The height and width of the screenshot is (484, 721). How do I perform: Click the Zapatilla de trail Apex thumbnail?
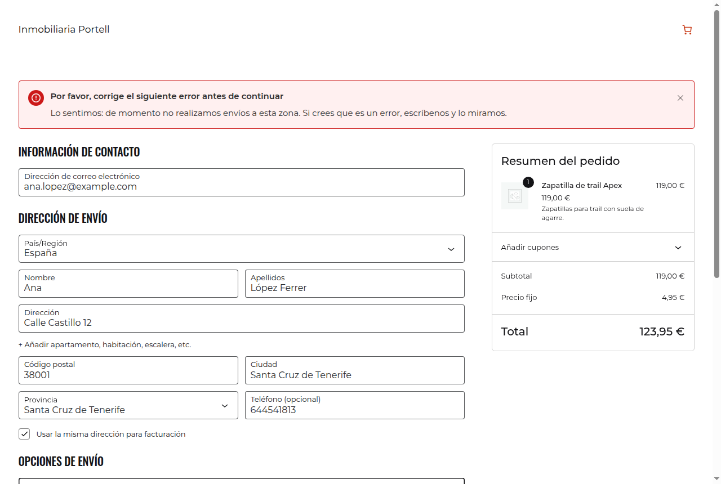515,196
